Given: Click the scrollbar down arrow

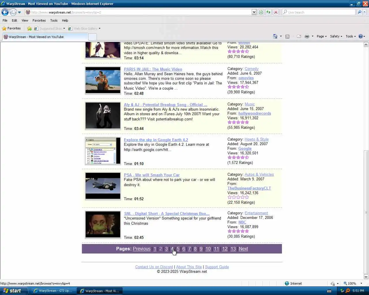Looking at the screenshot, I should [366, 277].
